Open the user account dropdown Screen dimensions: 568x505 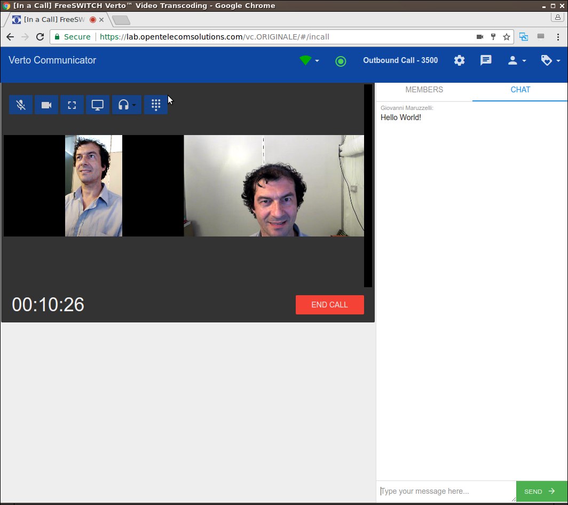pos(517,60)
